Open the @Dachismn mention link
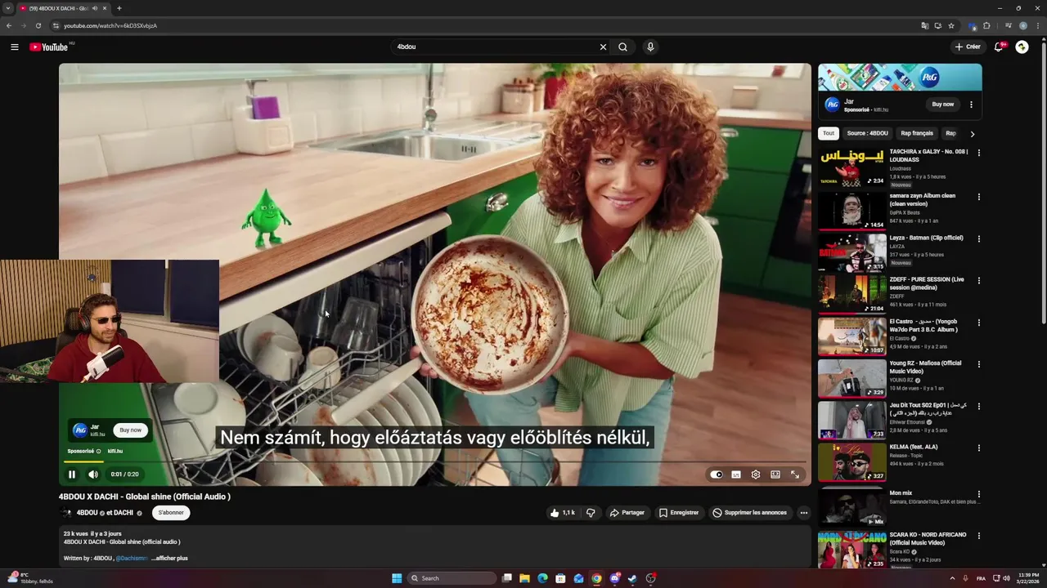The image size is (1047, 588). (132, 559)
